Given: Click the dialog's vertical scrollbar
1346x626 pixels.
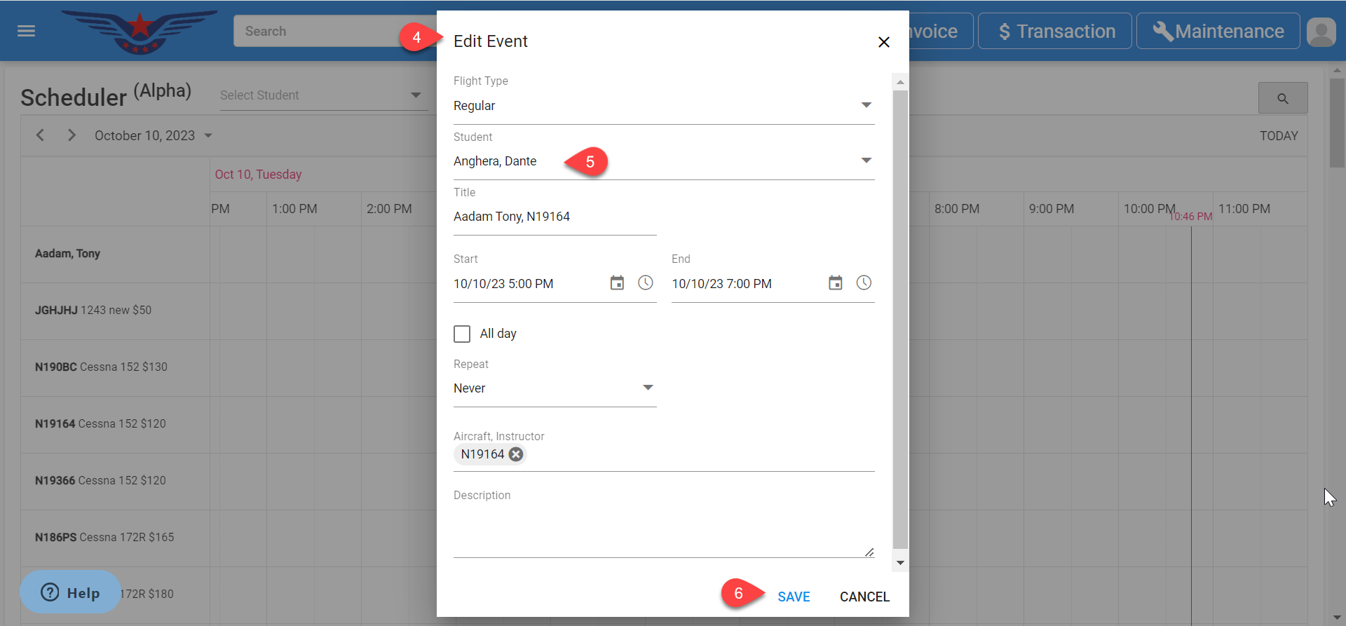Looking at the screenshot, I should tap(900, 315).
